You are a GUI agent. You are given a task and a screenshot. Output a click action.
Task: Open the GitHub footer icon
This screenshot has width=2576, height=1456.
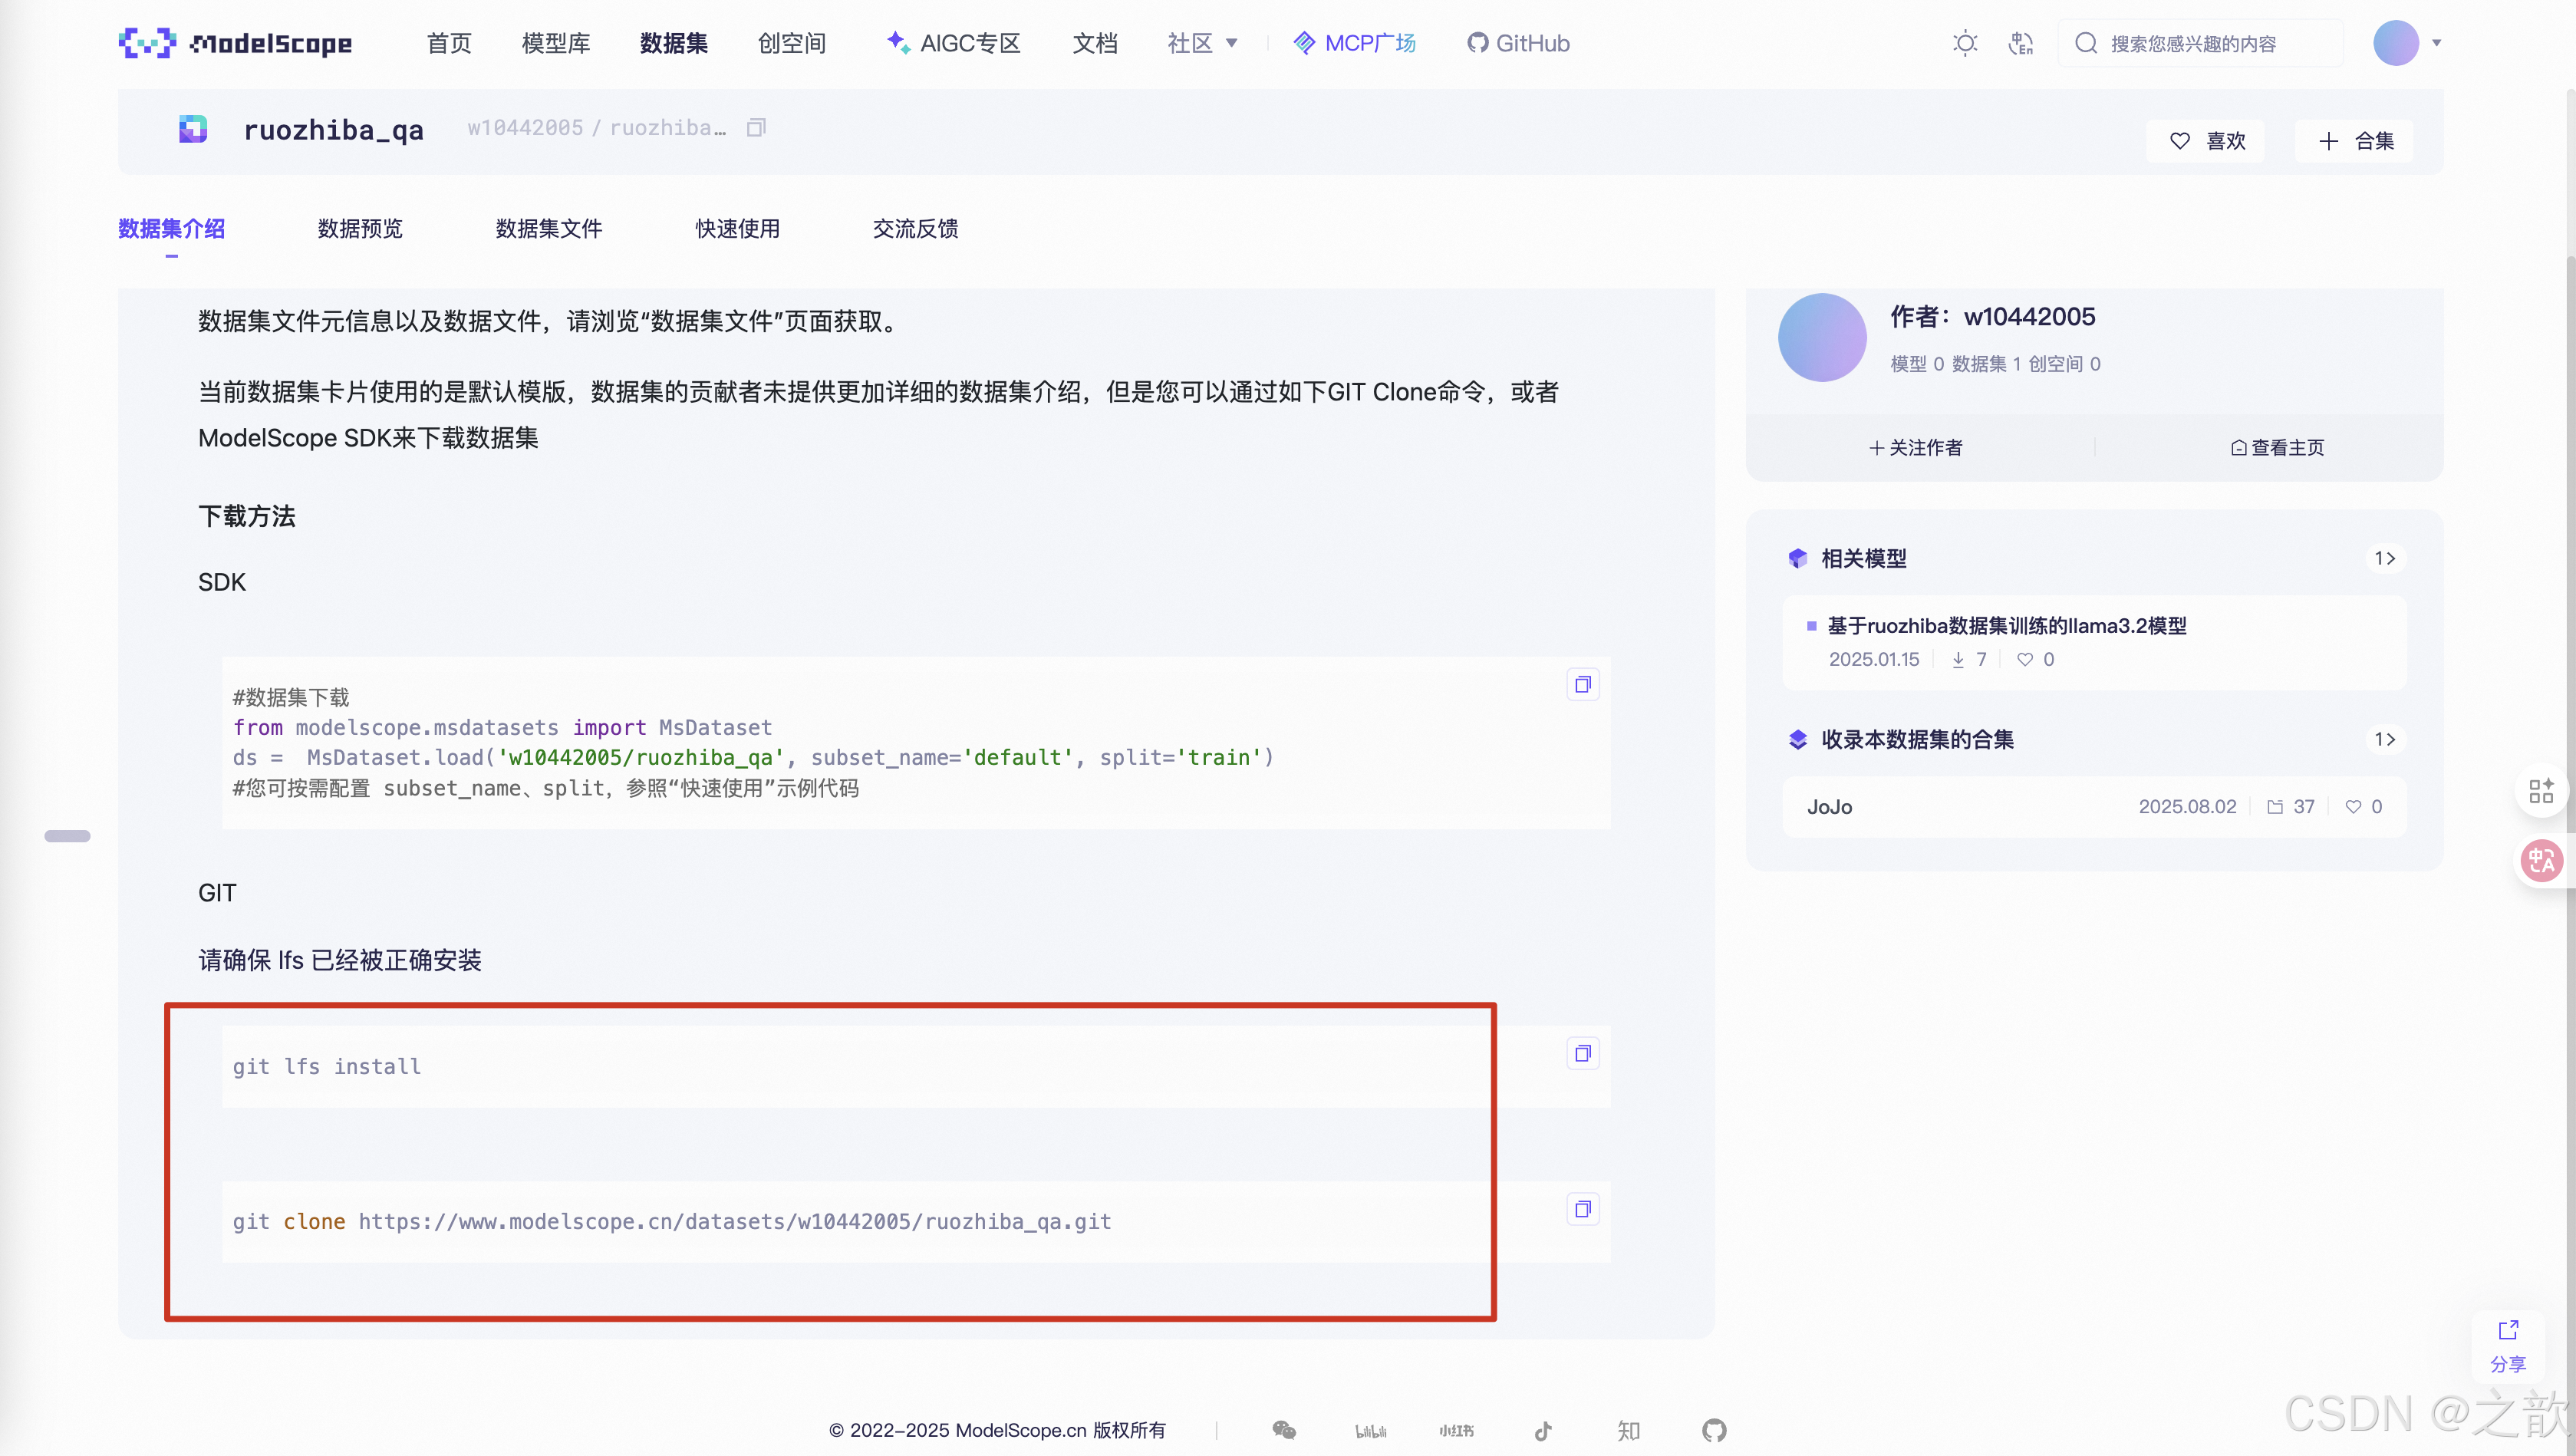point(1714,1430)
